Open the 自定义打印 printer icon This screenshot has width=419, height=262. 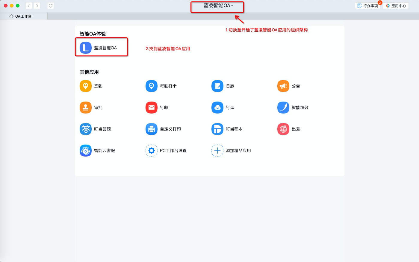pyautogui.click(x=152, y=129)
